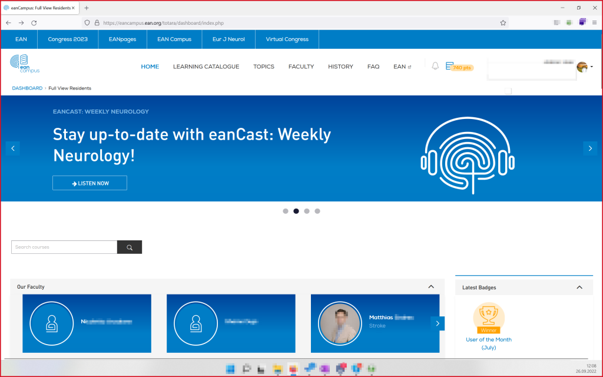Image resolution: width=603 pixels, height=377 pixels.
Task: Click the LISTEN NOW button
Action: coord(90,183)
